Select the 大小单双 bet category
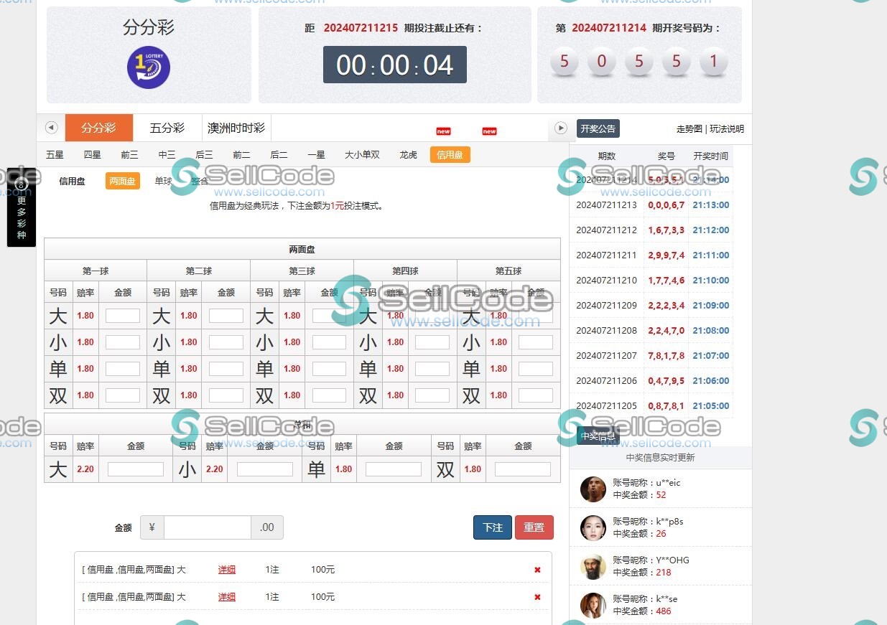 point(361,154)
